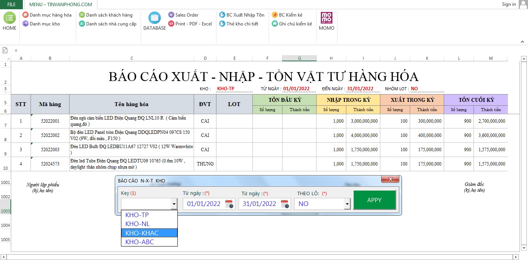Close the BÁO CÁO N-X-T KHO dialog
This screenshot has width=528, height=260.
pyautogui.click(x=390, y=179)
